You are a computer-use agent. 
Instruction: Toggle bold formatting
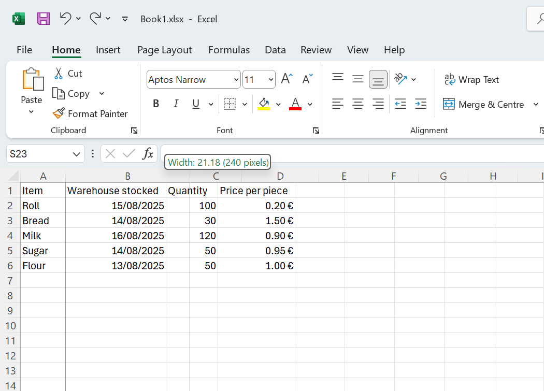coord(156,104)
